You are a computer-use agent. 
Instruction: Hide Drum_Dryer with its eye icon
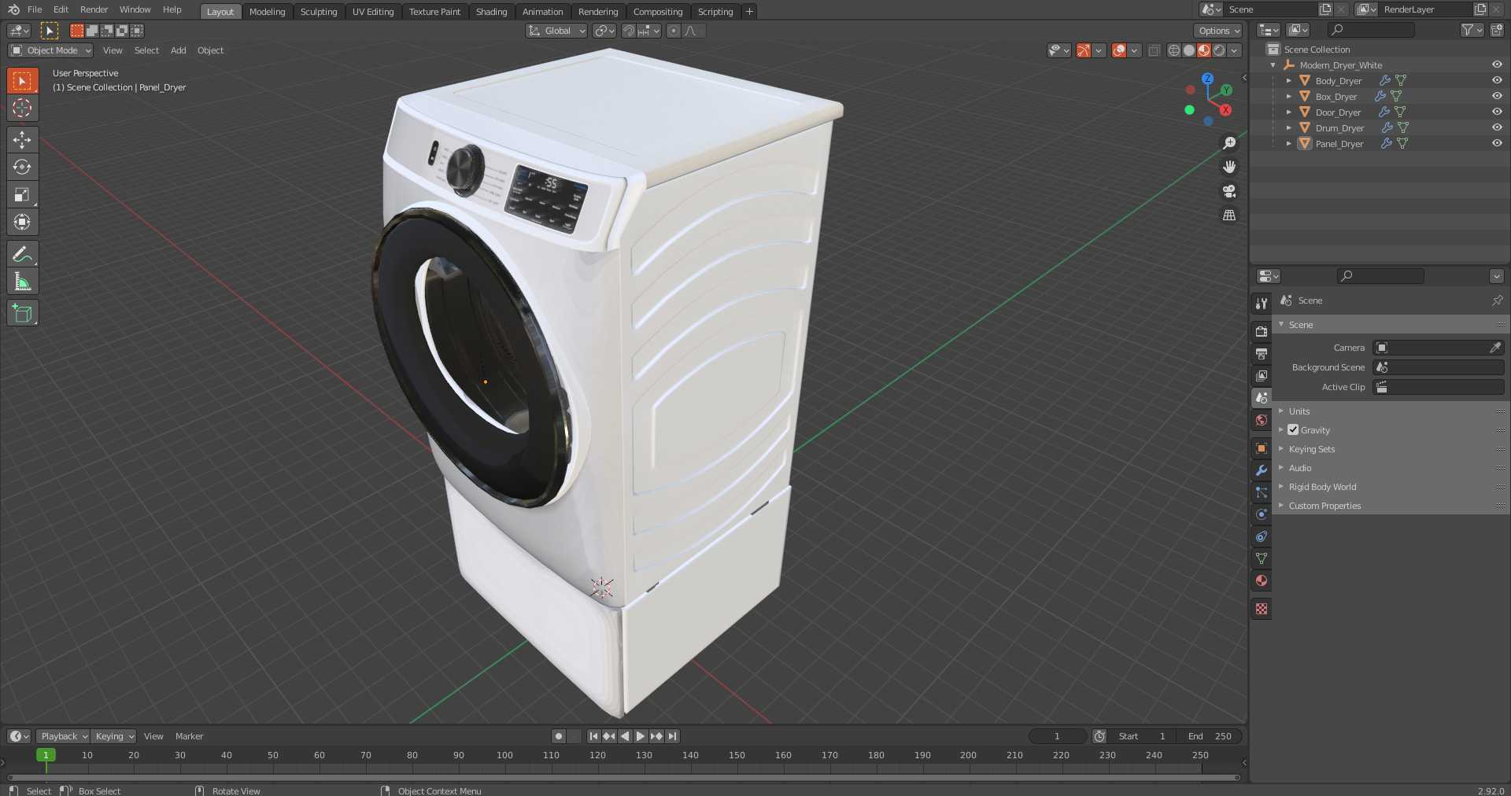[1497, 127]
